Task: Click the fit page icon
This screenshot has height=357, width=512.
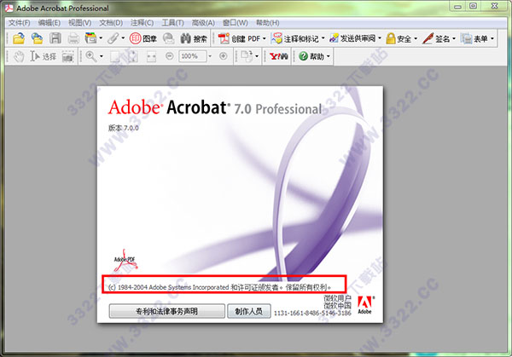Action: [133, 56]
